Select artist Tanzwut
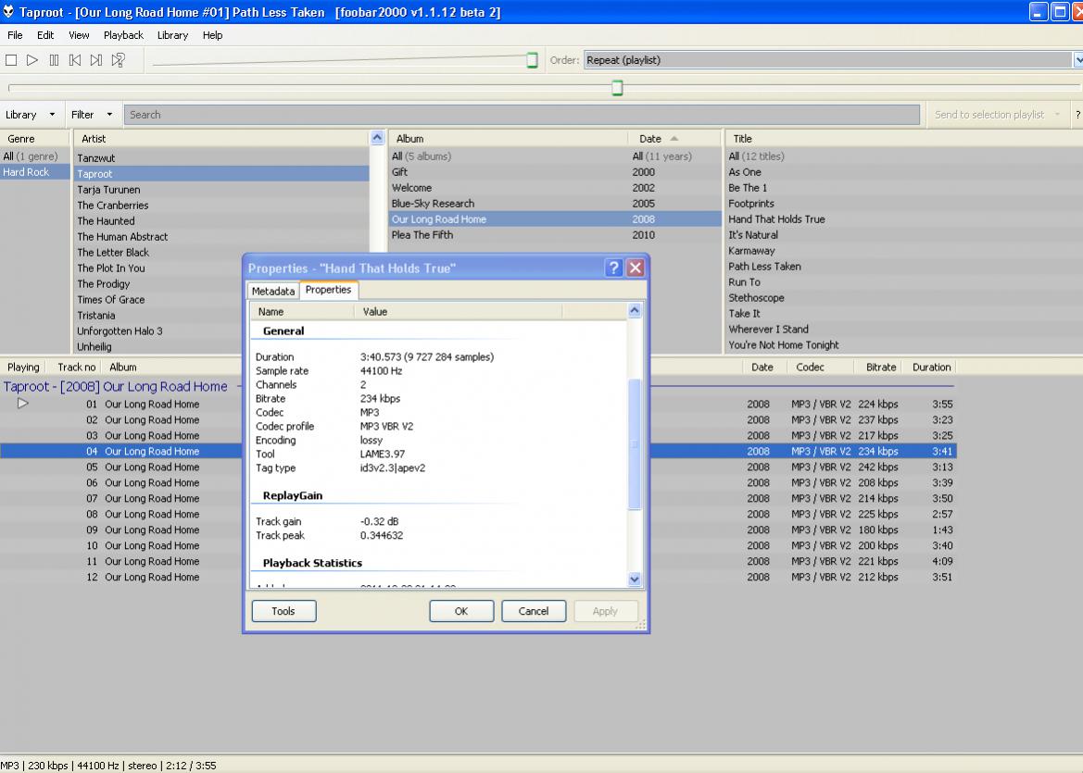This screenshot has width=1083, height=773. coord(221,158)
